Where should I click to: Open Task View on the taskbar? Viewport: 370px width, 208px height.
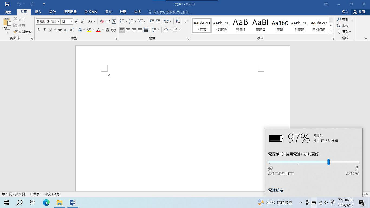33,203
